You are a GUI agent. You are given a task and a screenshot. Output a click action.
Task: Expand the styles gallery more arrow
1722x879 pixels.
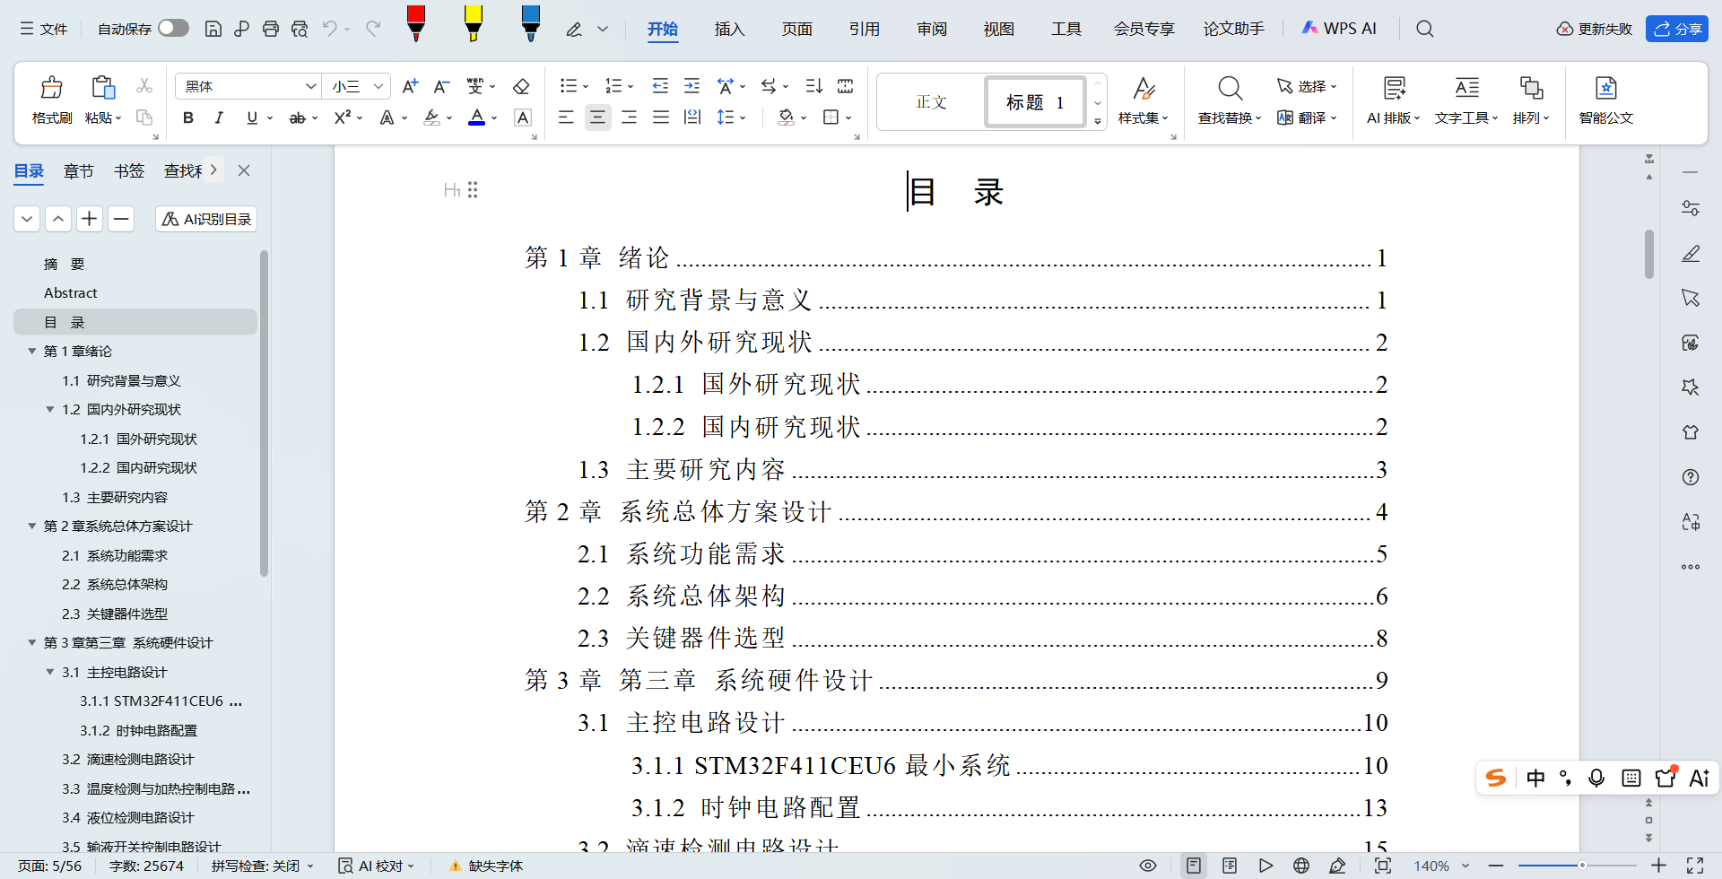[x=1098, y=121]
